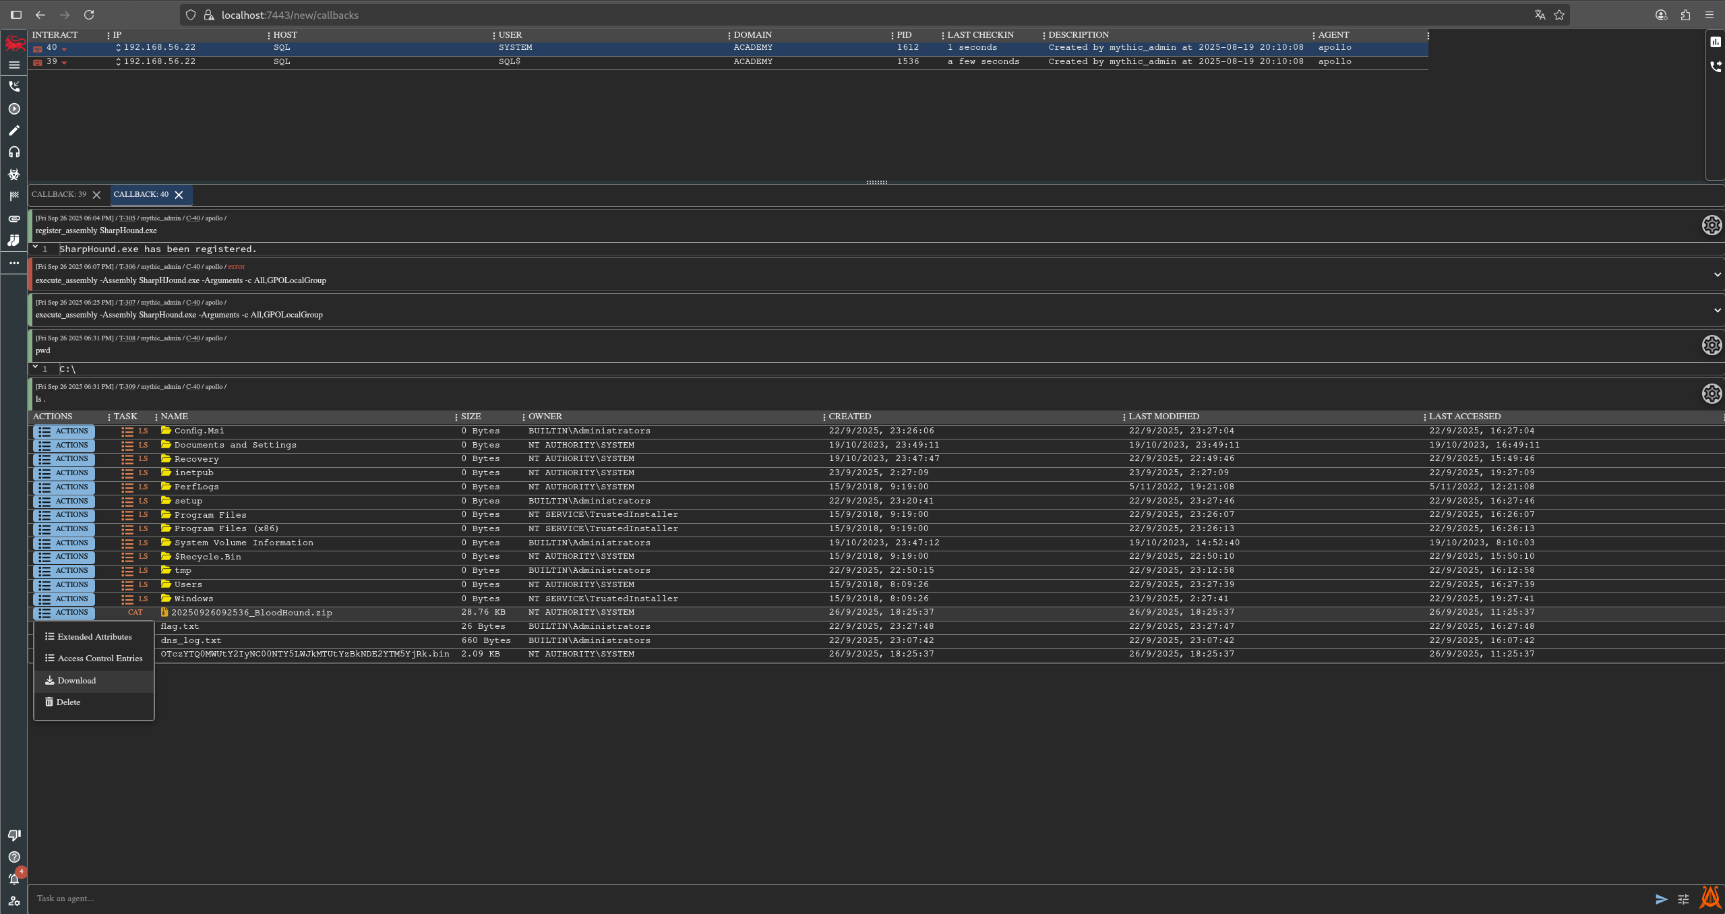The height and width of the screenshot is (914, 1725).
Task: Select Download from the context menu
Action: [x=76, y=681]
